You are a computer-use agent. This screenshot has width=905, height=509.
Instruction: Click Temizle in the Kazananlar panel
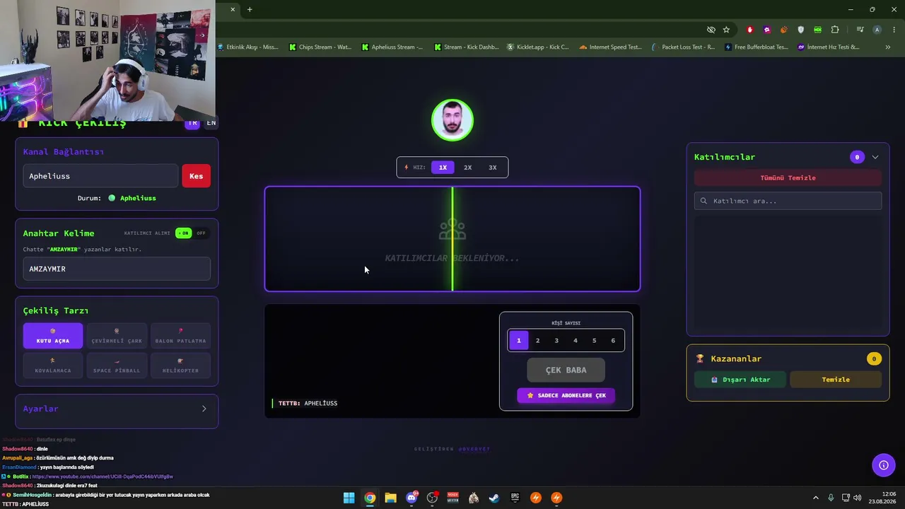(x=836, y=380)
